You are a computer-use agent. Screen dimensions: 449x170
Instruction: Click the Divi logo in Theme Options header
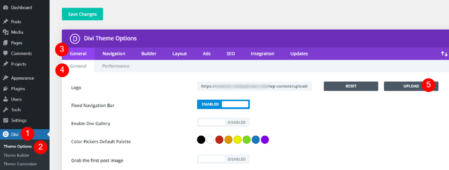pos(74,38)
